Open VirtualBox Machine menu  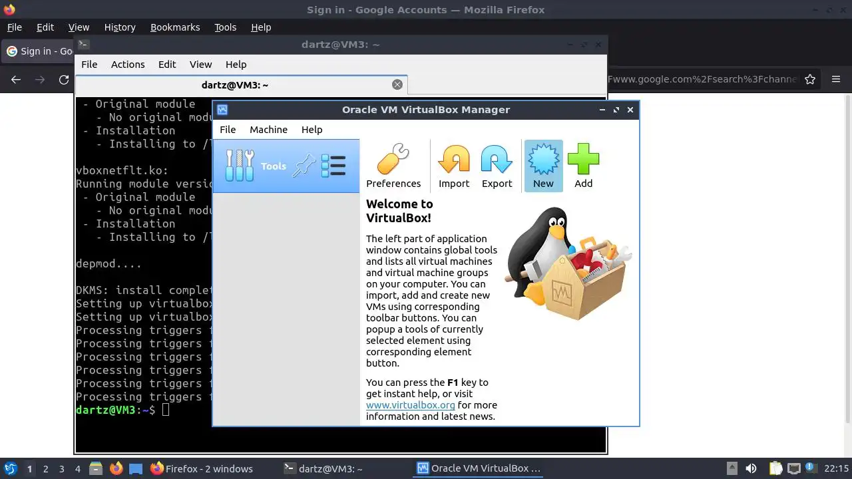[268, 130]
